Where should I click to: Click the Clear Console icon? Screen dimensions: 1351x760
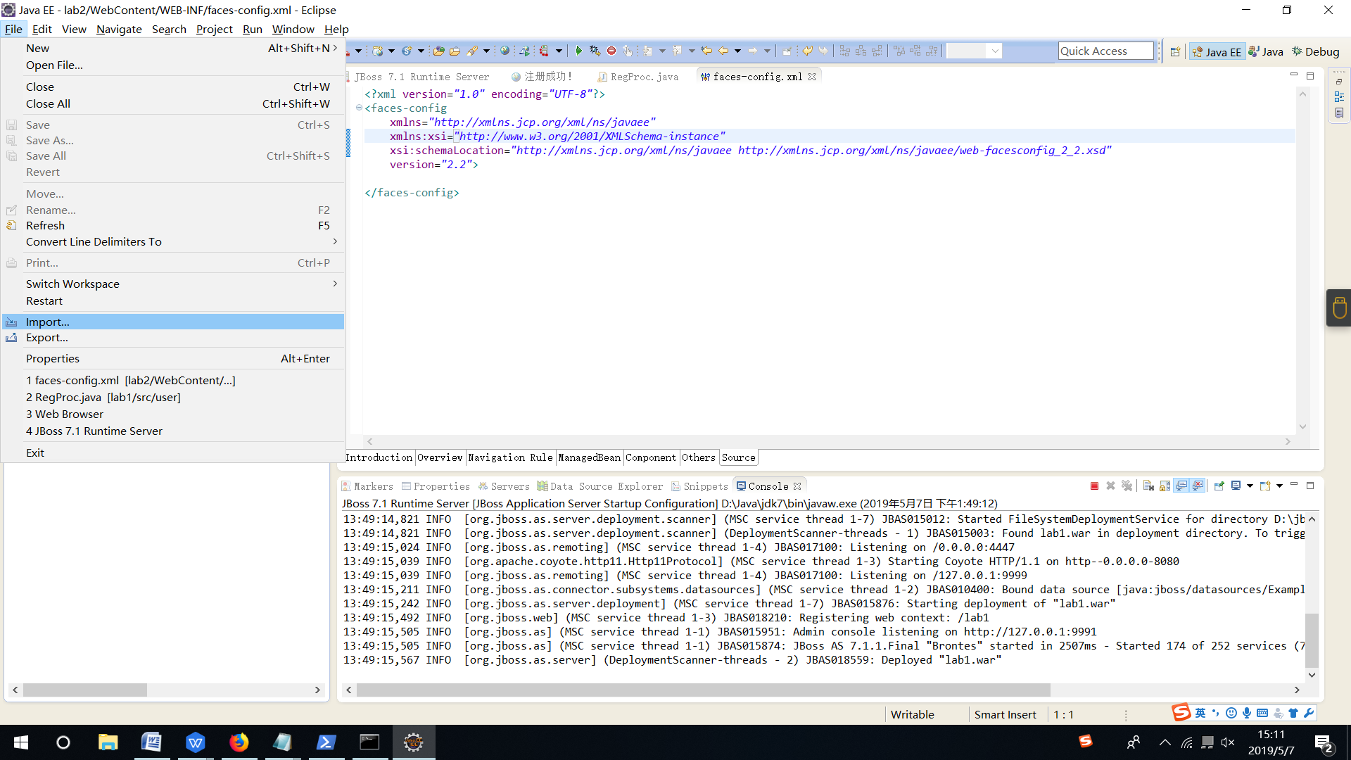pos(1148,486)
